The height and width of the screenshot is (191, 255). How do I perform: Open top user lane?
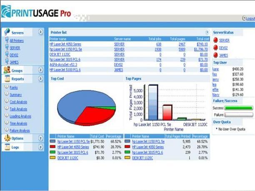click(x=215, y=69)
